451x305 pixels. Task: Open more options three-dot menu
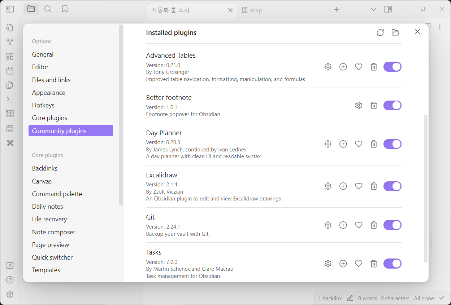pos(440,26)
